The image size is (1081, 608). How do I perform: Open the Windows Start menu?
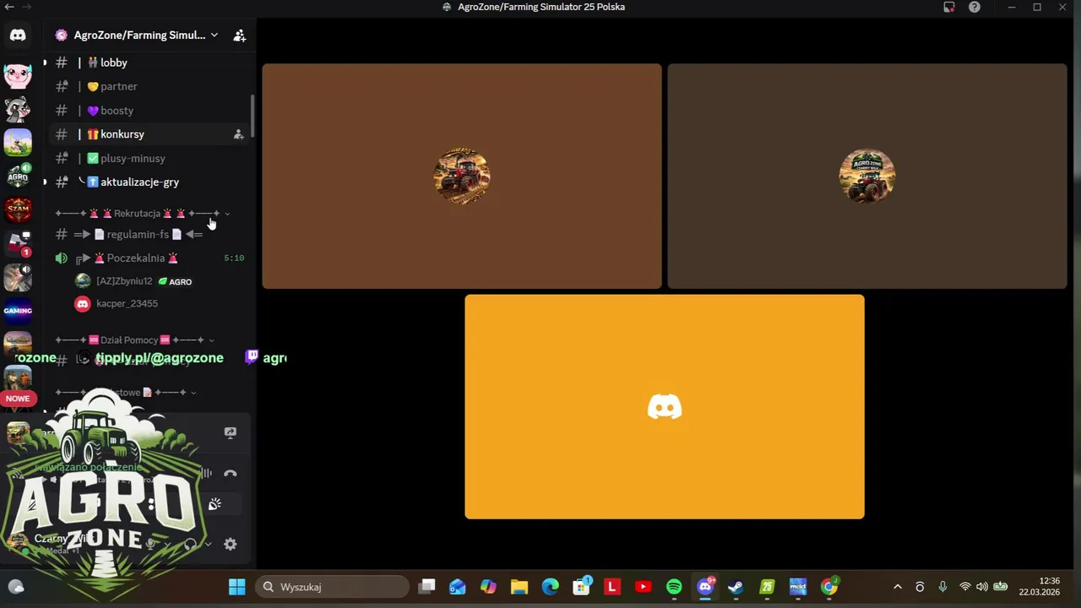click(x=236, y=587)
